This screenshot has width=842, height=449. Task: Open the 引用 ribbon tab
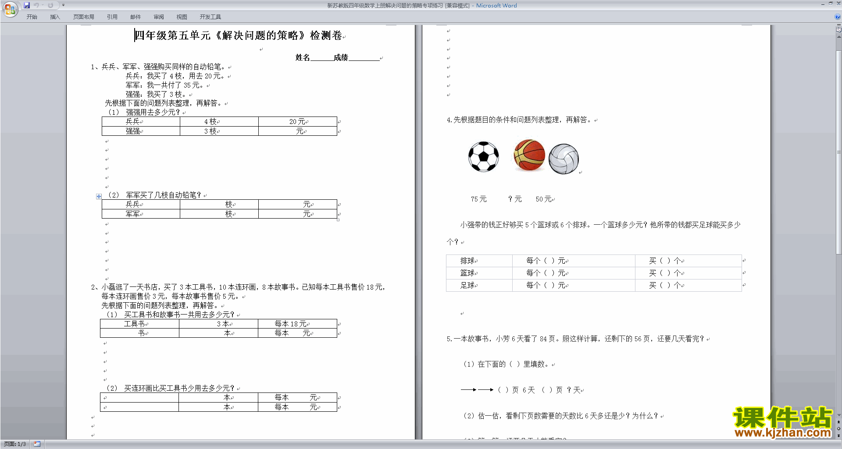[x=112, y=17]
